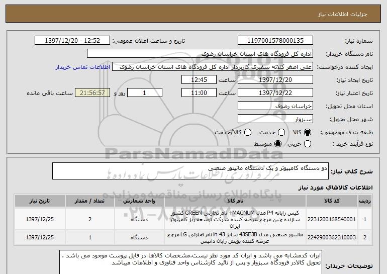The height and width of the screenshot is (274, 387).
Task: Click unit دستگاه in the monitor row
Action: (139, 237)
